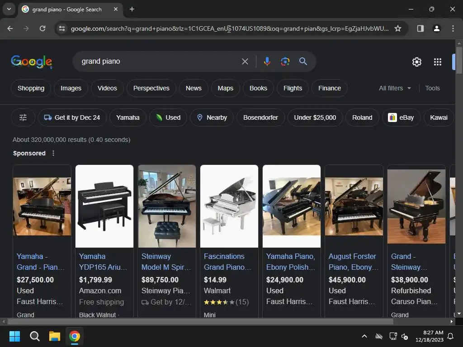Toggle the Bosendorfer filter chip
Image resolution: width=463 pixels, height=347 pixels.
click(x=260, y=117)
